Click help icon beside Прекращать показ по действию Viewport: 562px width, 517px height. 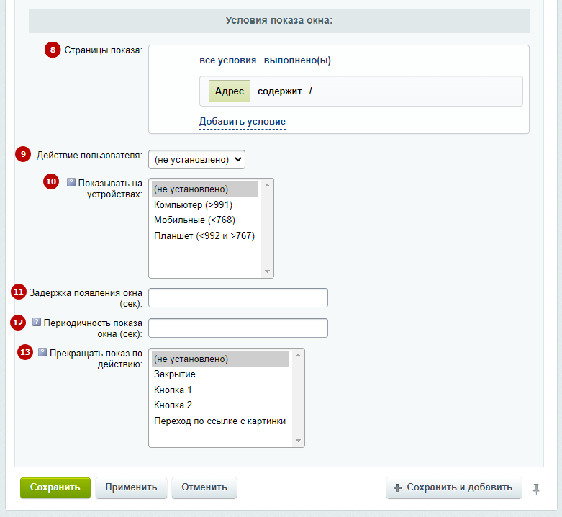42,352
